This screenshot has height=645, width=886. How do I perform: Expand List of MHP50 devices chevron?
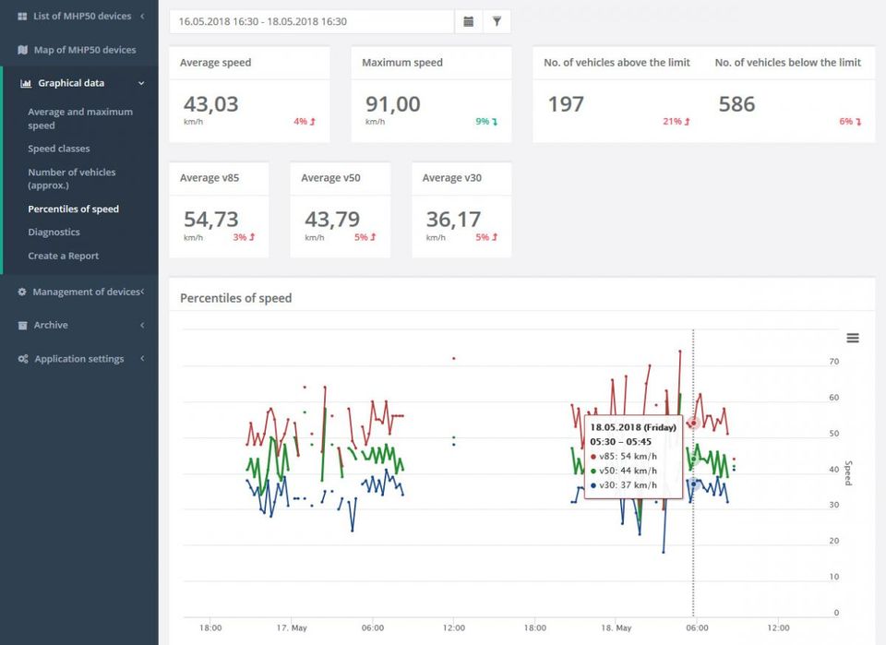[142, 17]
